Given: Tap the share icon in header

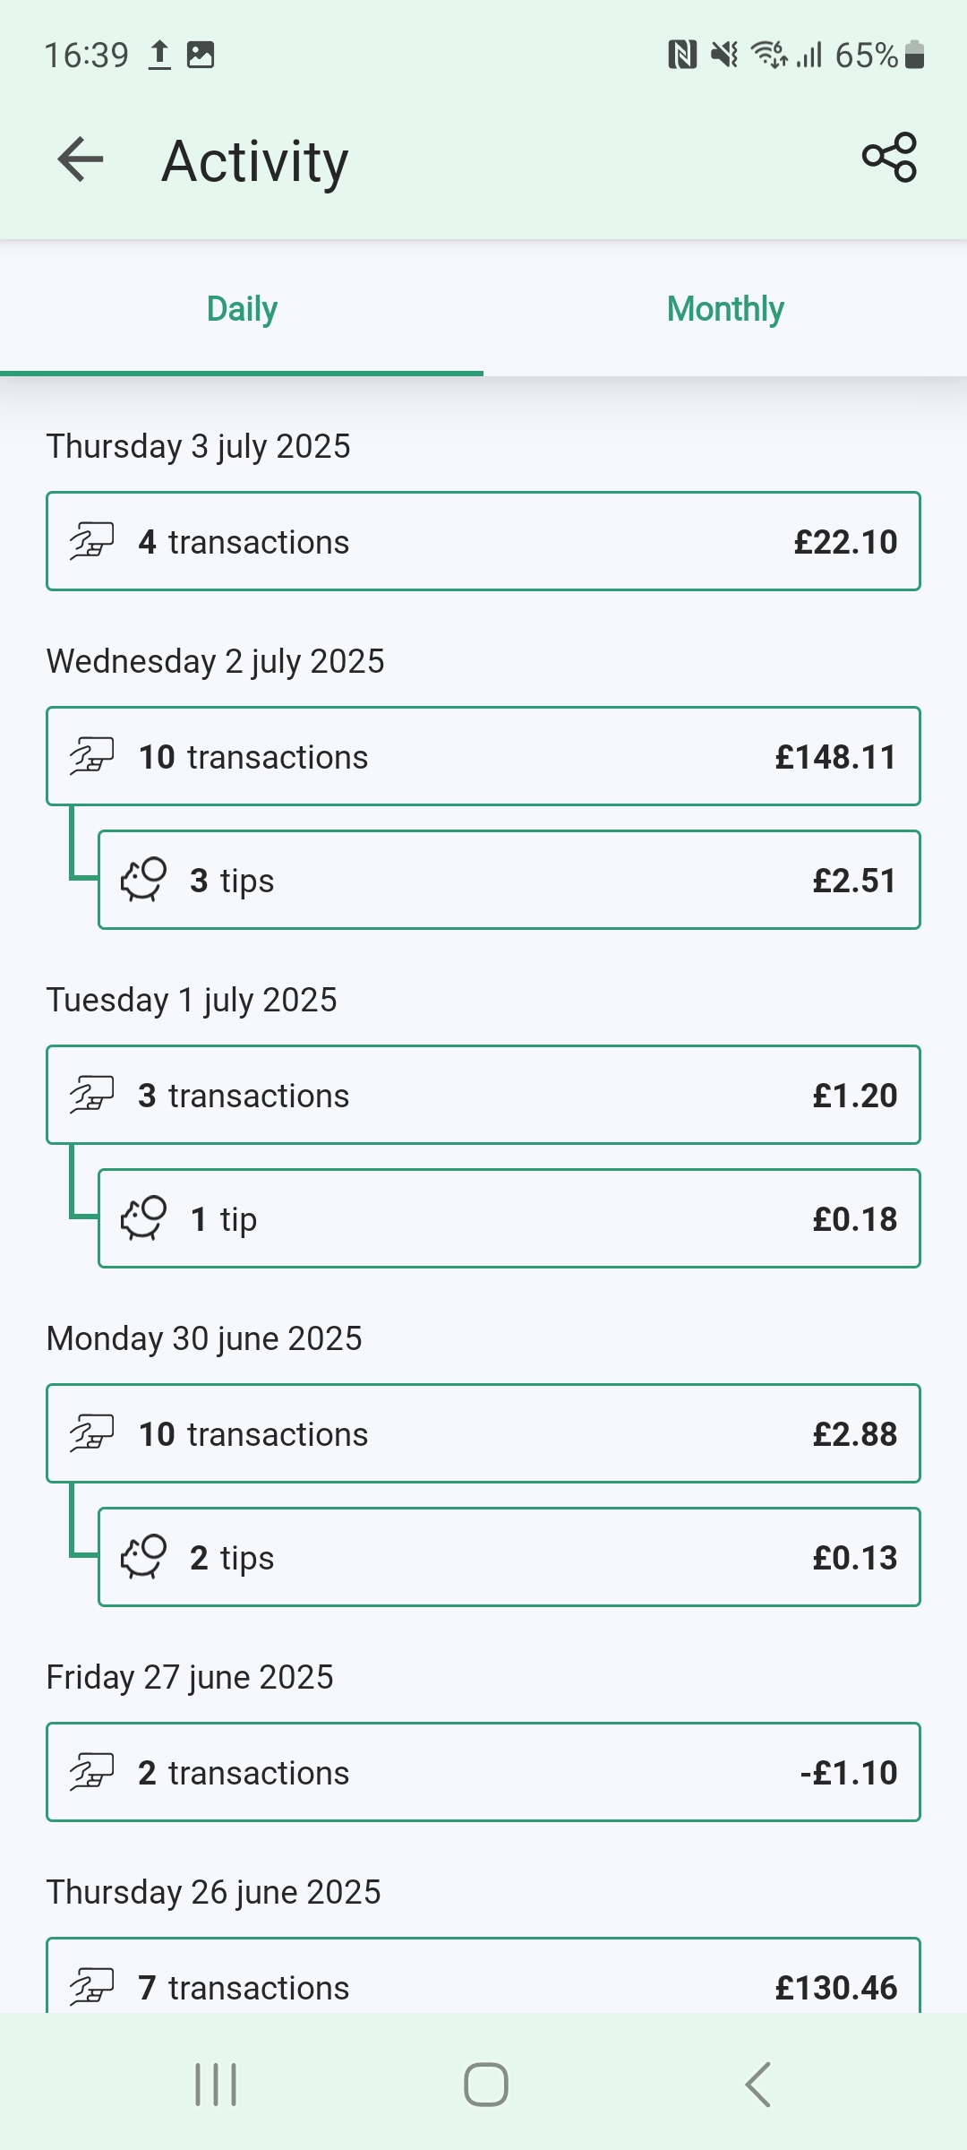Looking at the screenshot, I should (x=889, y=158).
